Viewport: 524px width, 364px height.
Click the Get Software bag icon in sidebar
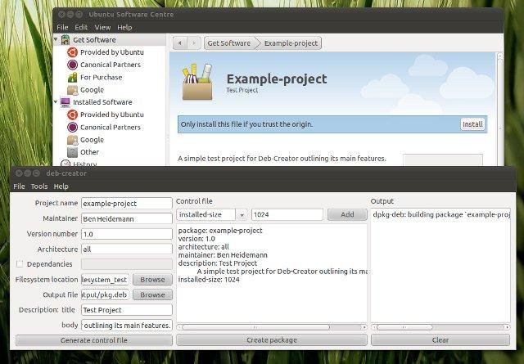(x=65, y=40)
